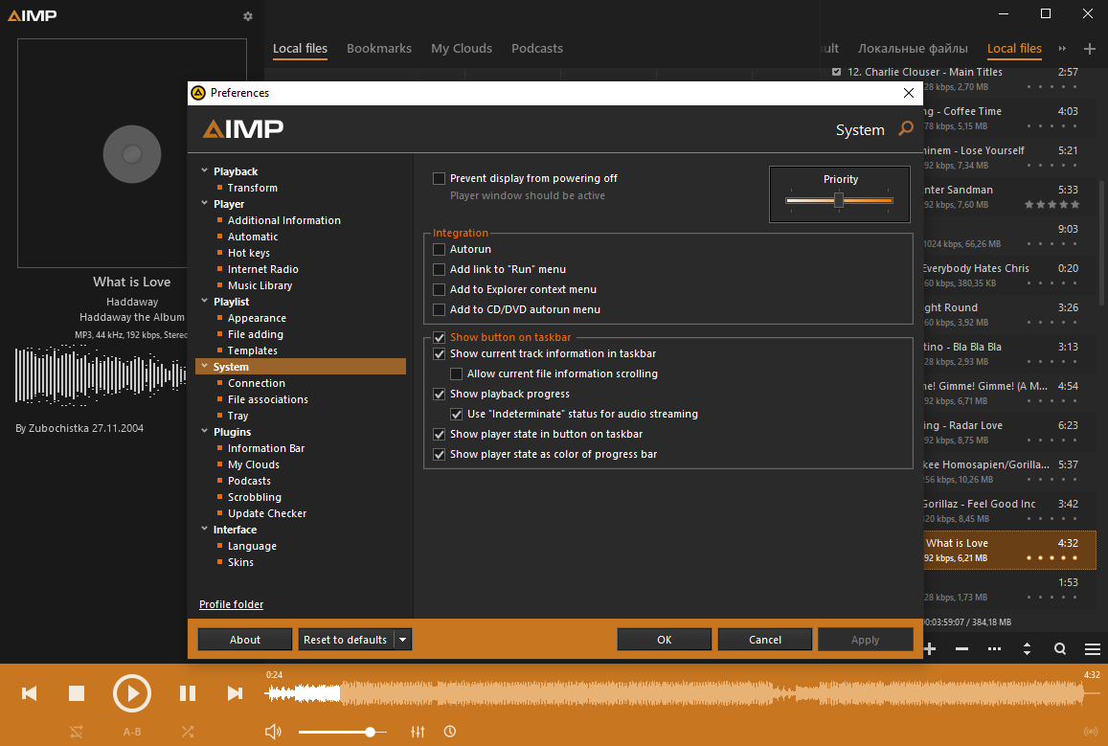Check Add to Explorer context menu
This screenshot has height=746, width=1108.
439,289
